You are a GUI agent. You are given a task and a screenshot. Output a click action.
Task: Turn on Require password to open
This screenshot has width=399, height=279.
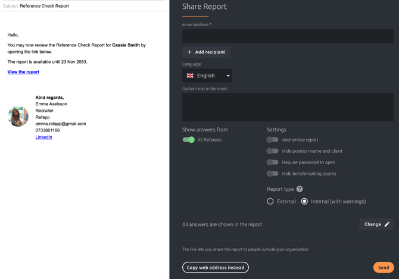tap(272, 162)
